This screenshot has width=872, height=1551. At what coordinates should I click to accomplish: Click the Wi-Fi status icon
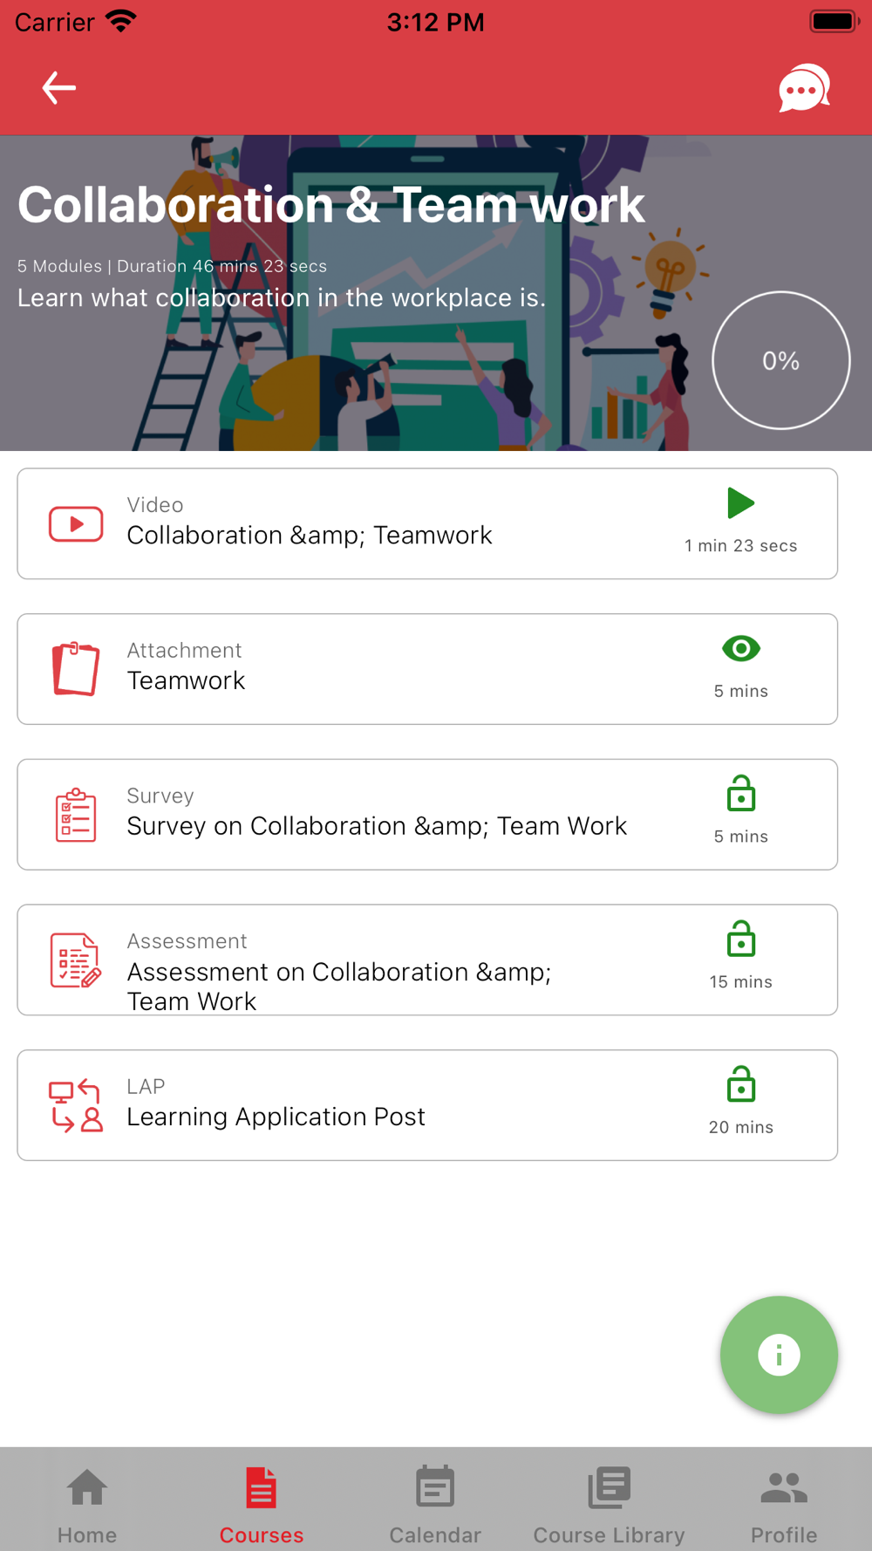[x=121, y=21]
